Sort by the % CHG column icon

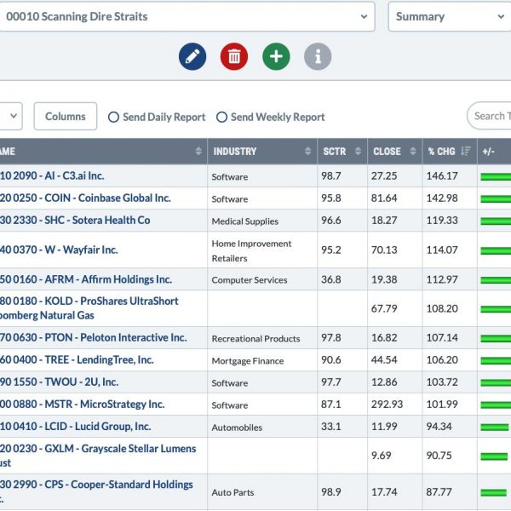466,152
